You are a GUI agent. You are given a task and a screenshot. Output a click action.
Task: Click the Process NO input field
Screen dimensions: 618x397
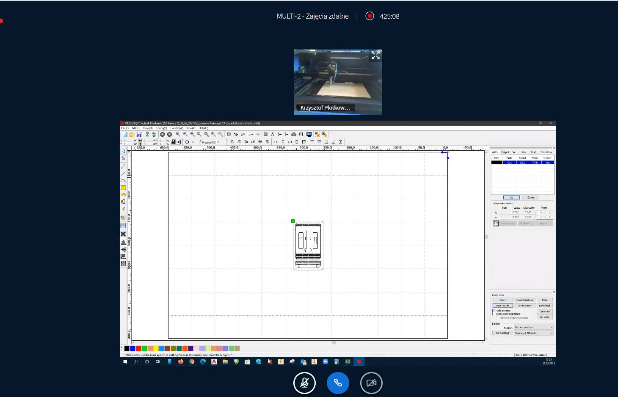[x=221, y=142]
